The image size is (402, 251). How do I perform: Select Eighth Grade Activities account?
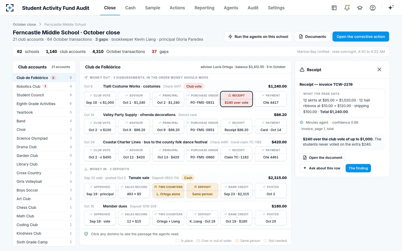[x=44, y=104]
